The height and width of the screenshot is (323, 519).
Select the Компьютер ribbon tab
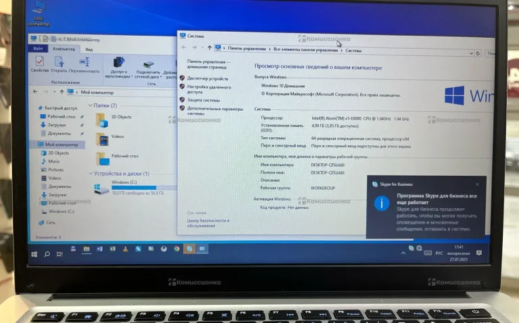pyautogui.click(x=64, y=49)
